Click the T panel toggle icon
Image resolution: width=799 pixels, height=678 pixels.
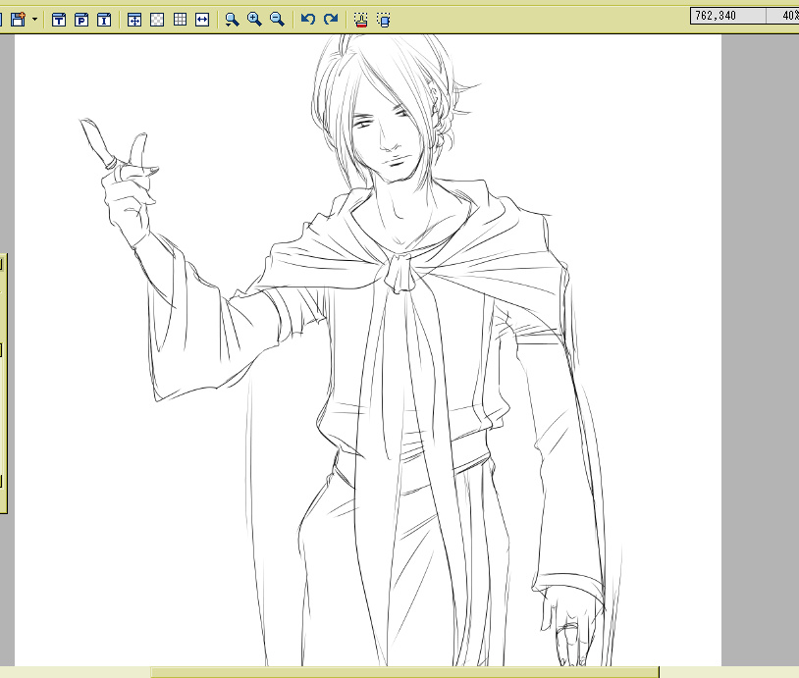point(59,19)
